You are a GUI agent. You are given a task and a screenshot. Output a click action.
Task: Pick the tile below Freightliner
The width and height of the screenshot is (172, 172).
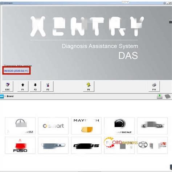(152, 145)
